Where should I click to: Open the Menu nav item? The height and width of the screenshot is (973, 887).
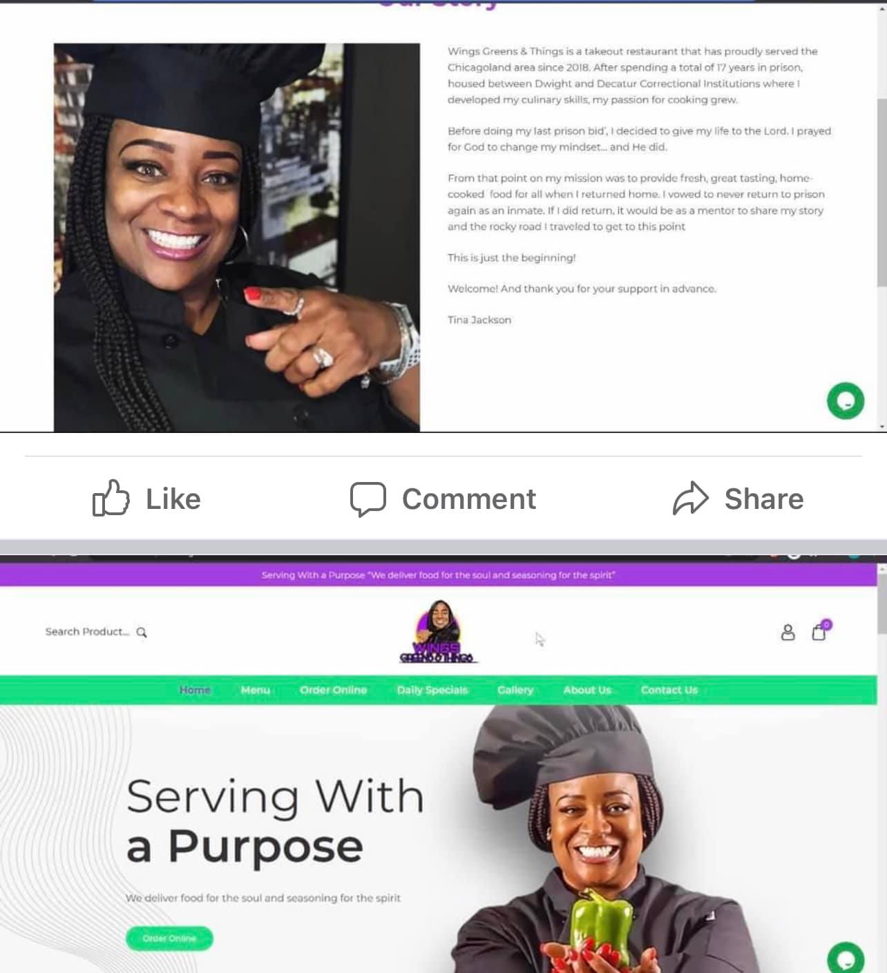pyautogui.click(x=255, y=690)
